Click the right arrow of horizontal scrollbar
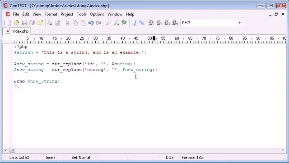The width and height of the screenshot is (289, 163). pyautogui.click(x=283, y=150)
